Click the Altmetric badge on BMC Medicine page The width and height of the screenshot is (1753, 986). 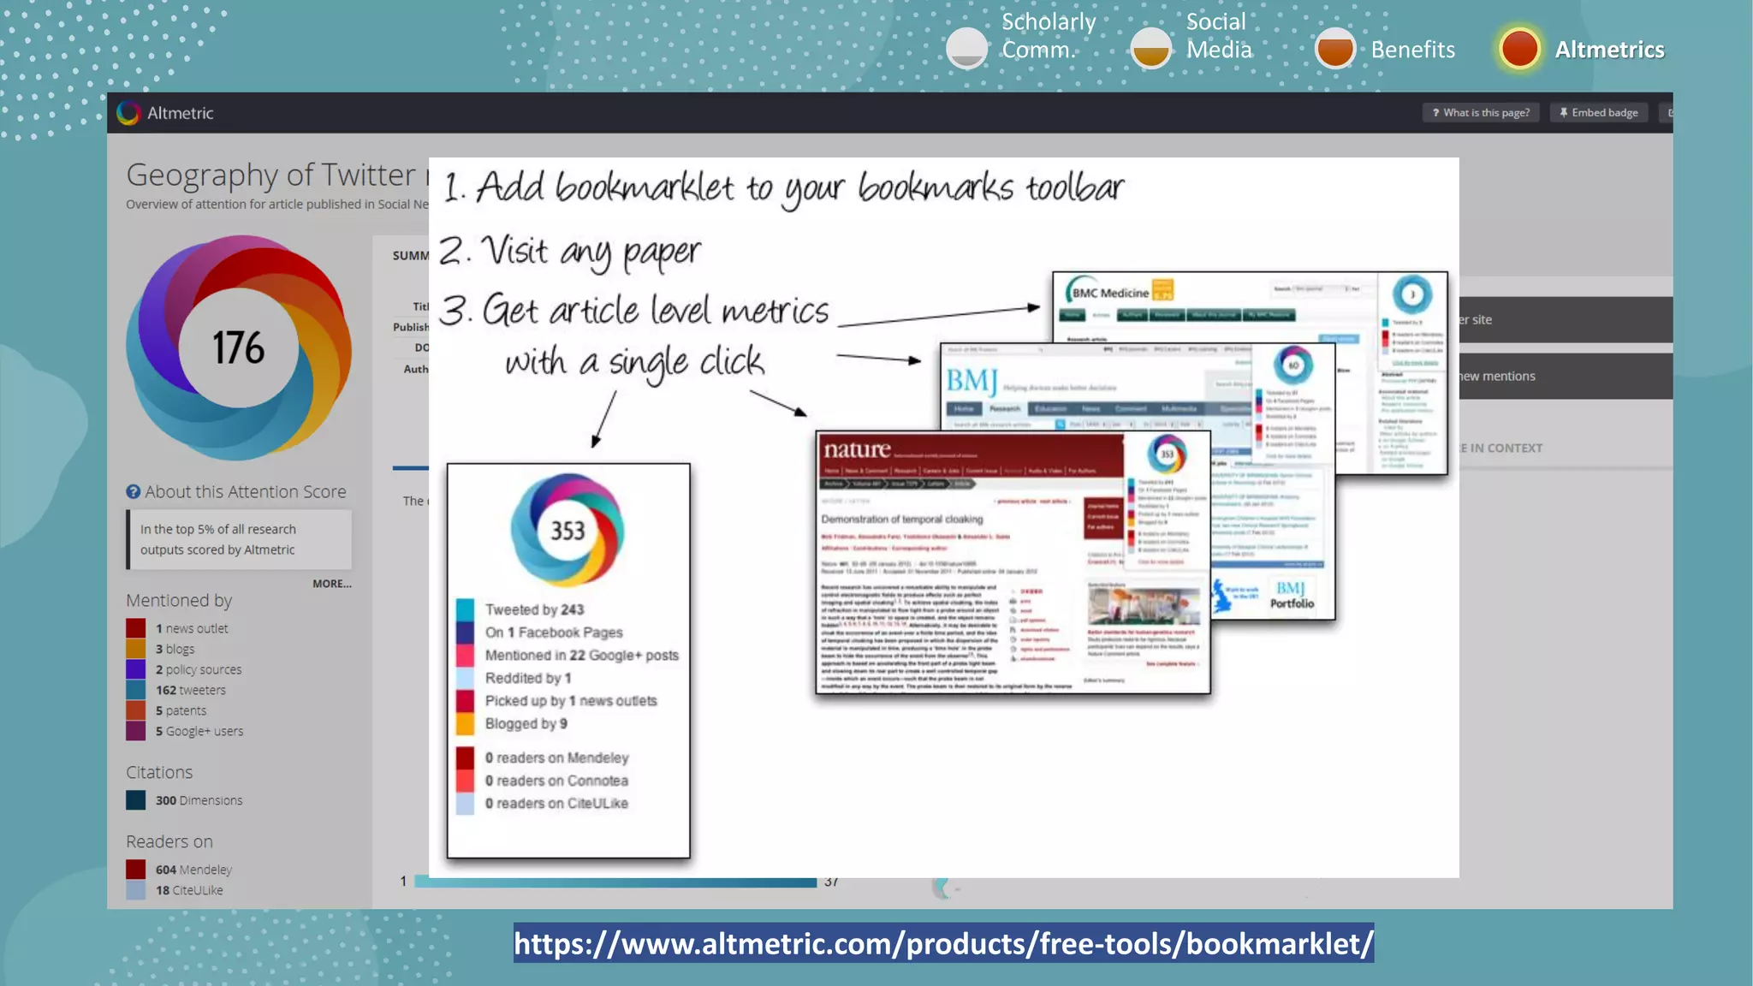click(1412, 295)
